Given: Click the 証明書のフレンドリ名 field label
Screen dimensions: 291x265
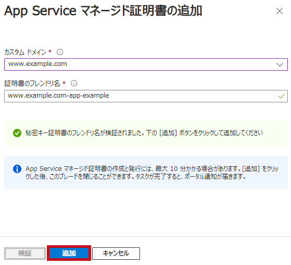Looking at the screenshot, I should point(32,83).
